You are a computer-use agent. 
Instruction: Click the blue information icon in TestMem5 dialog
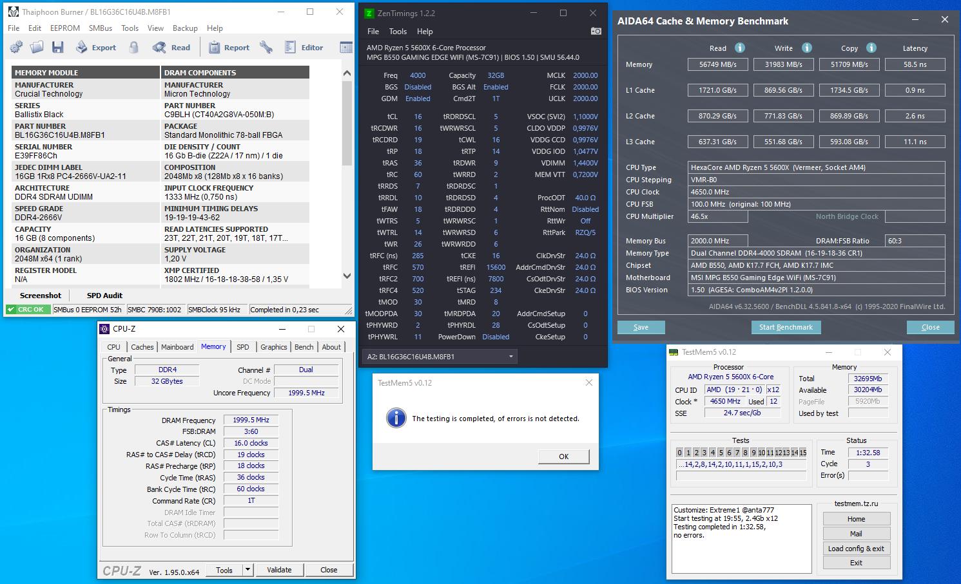point(396,419)
